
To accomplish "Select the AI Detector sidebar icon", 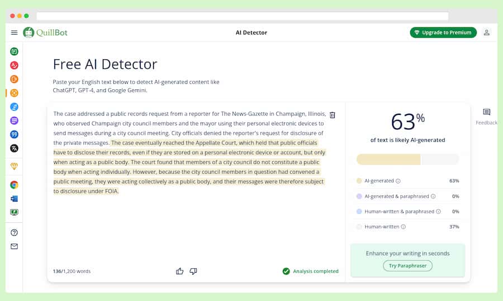I will [14, 93].
